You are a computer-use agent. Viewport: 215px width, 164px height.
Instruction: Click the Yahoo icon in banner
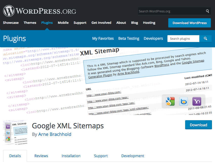click(197, 101)
